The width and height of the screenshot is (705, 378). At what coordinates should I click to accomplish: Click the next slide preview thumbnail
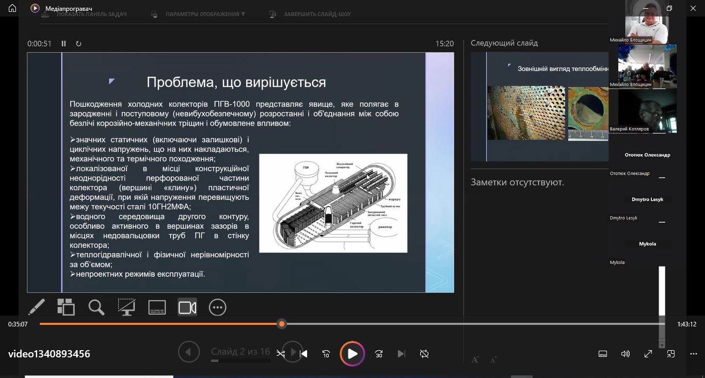click(540, 107)
